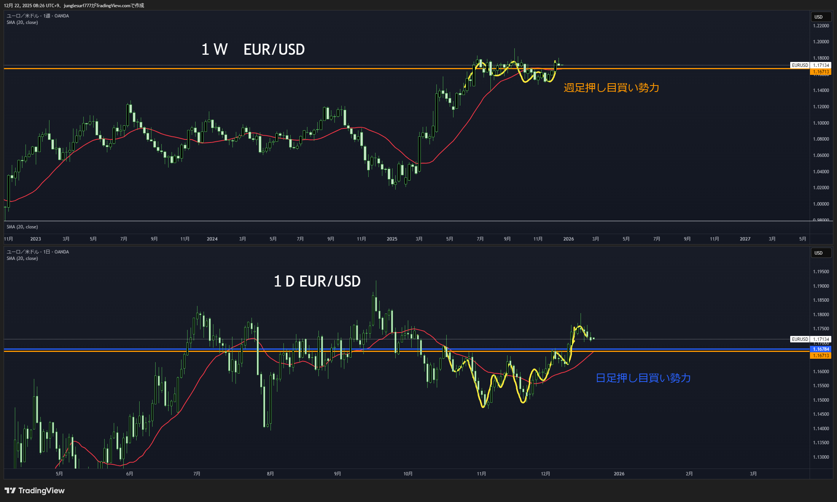Click the weekly ユーロ/米ドル 1週 OANDA symbol legend
The image size is (837, 502).
coord(38,16)
